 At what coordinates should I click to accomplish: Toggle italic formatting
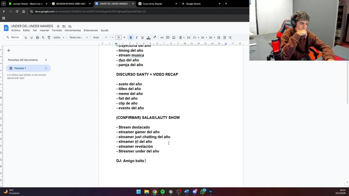pos(137,38)
